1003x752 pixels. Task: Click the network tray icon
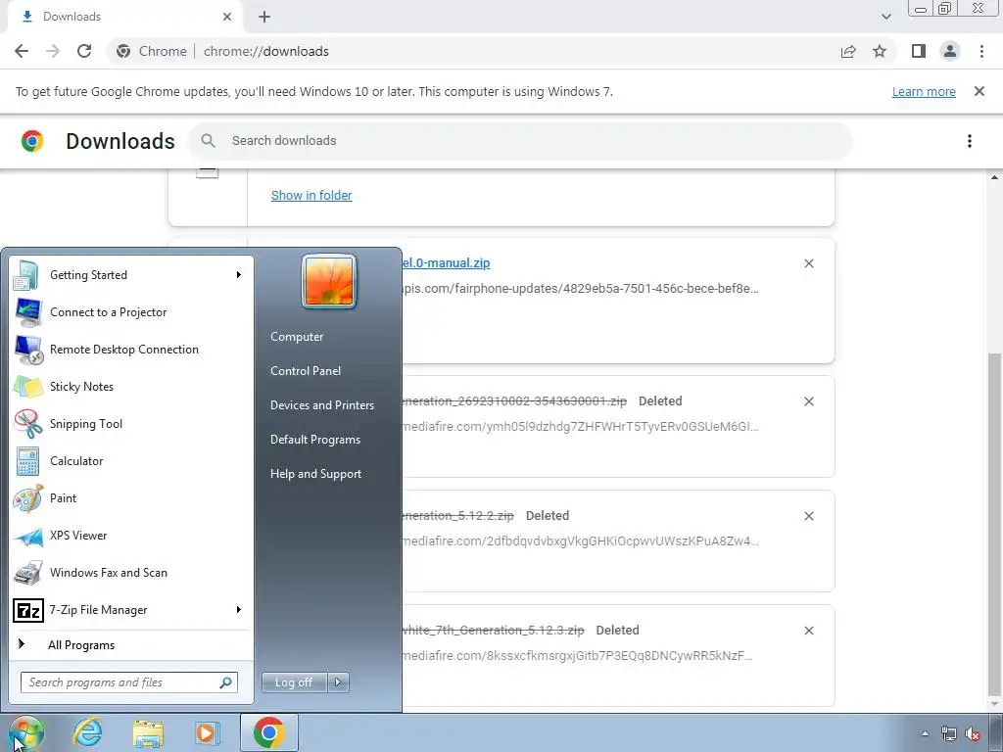coord(949,733)
